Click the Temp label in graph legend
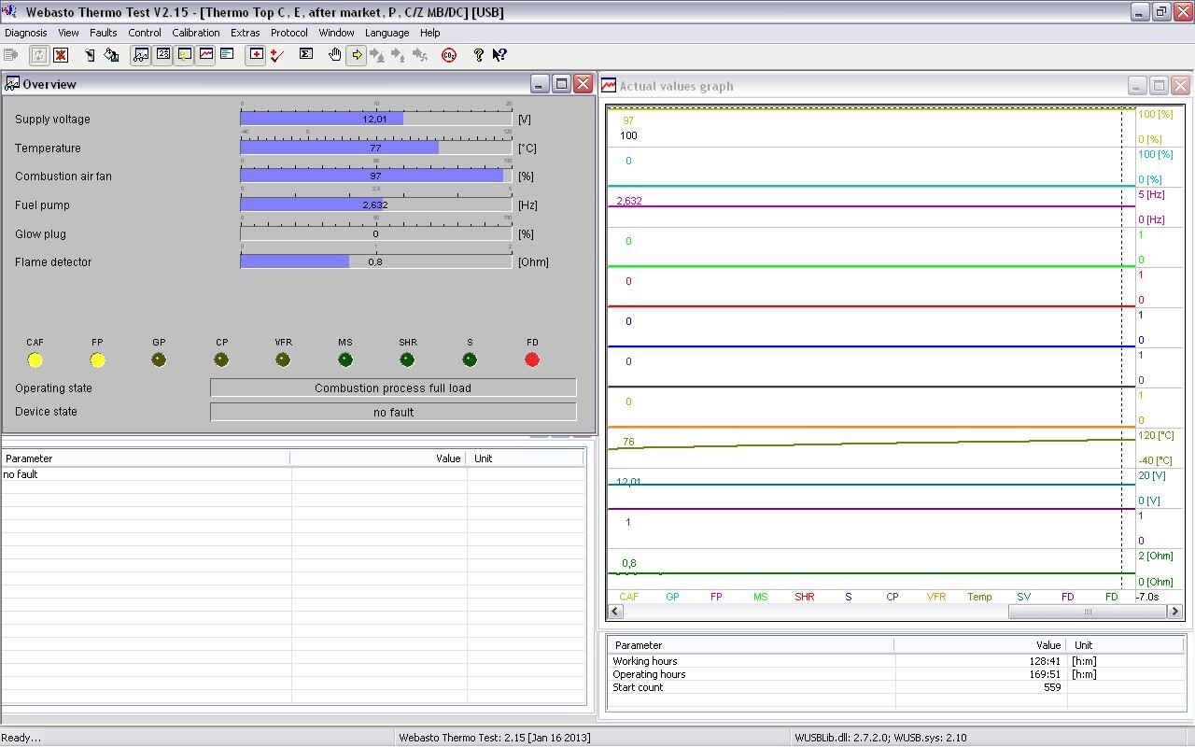Image resolution: width=1195 pixels, height=747 pixels. coord(979,597)
